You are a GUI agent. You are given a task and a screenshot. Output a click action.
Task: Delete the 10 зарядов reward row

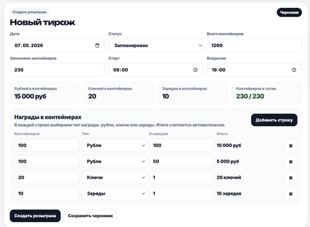click(x=291, y=194)
